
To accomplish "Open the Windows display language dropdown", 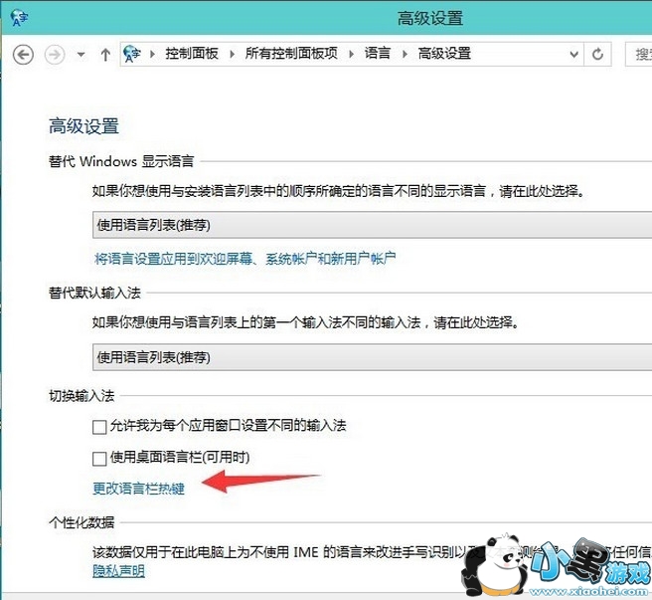I will 372,225.
